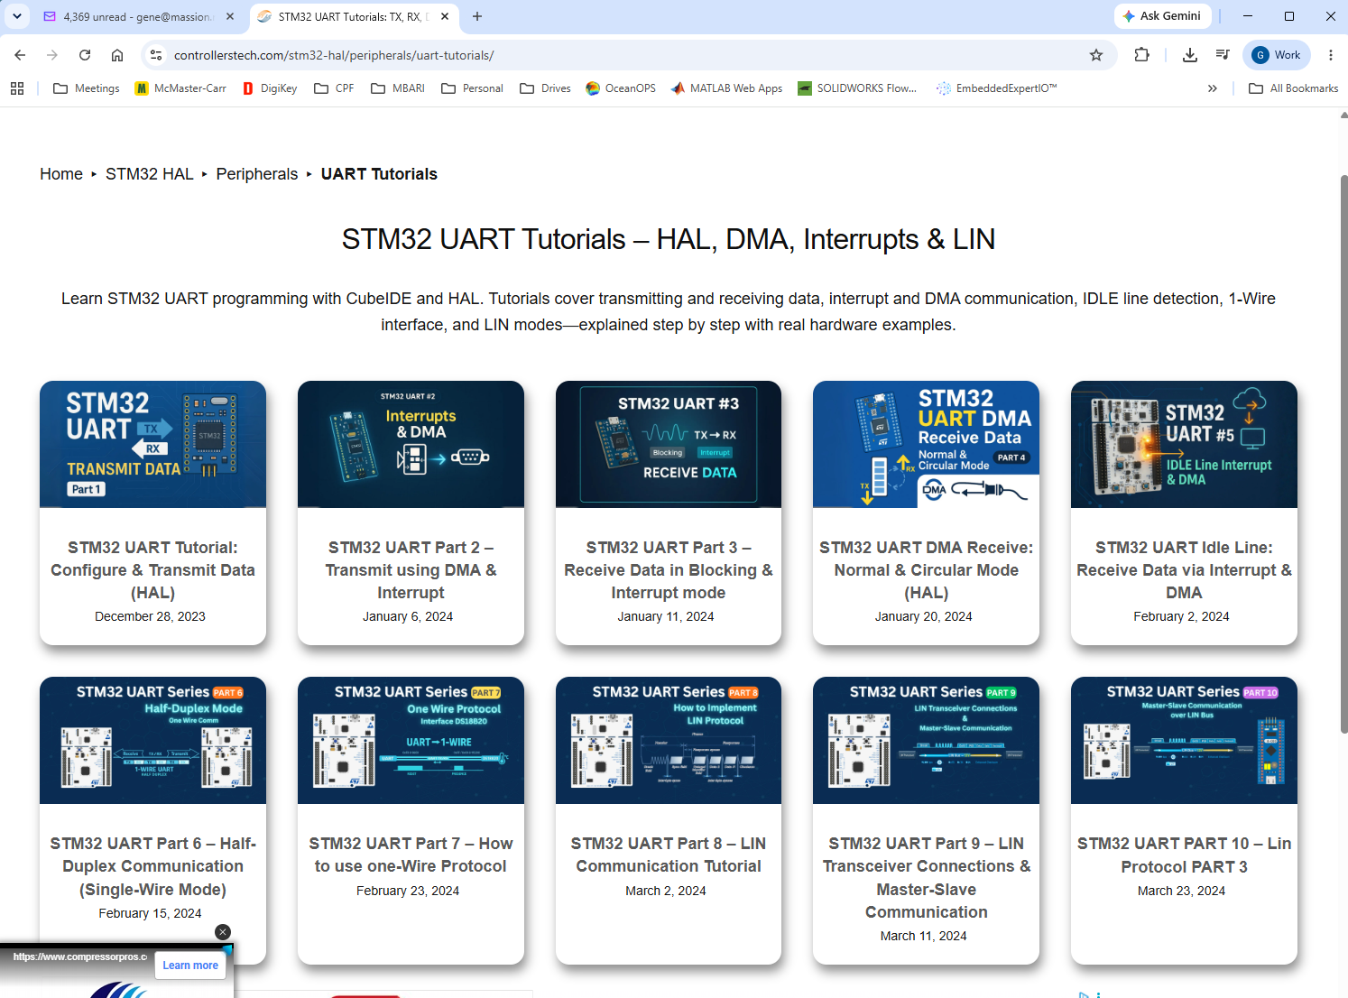
Task: Go to Home in the breadcrumb
Action: pyautogui.click(x=61, y=174)
